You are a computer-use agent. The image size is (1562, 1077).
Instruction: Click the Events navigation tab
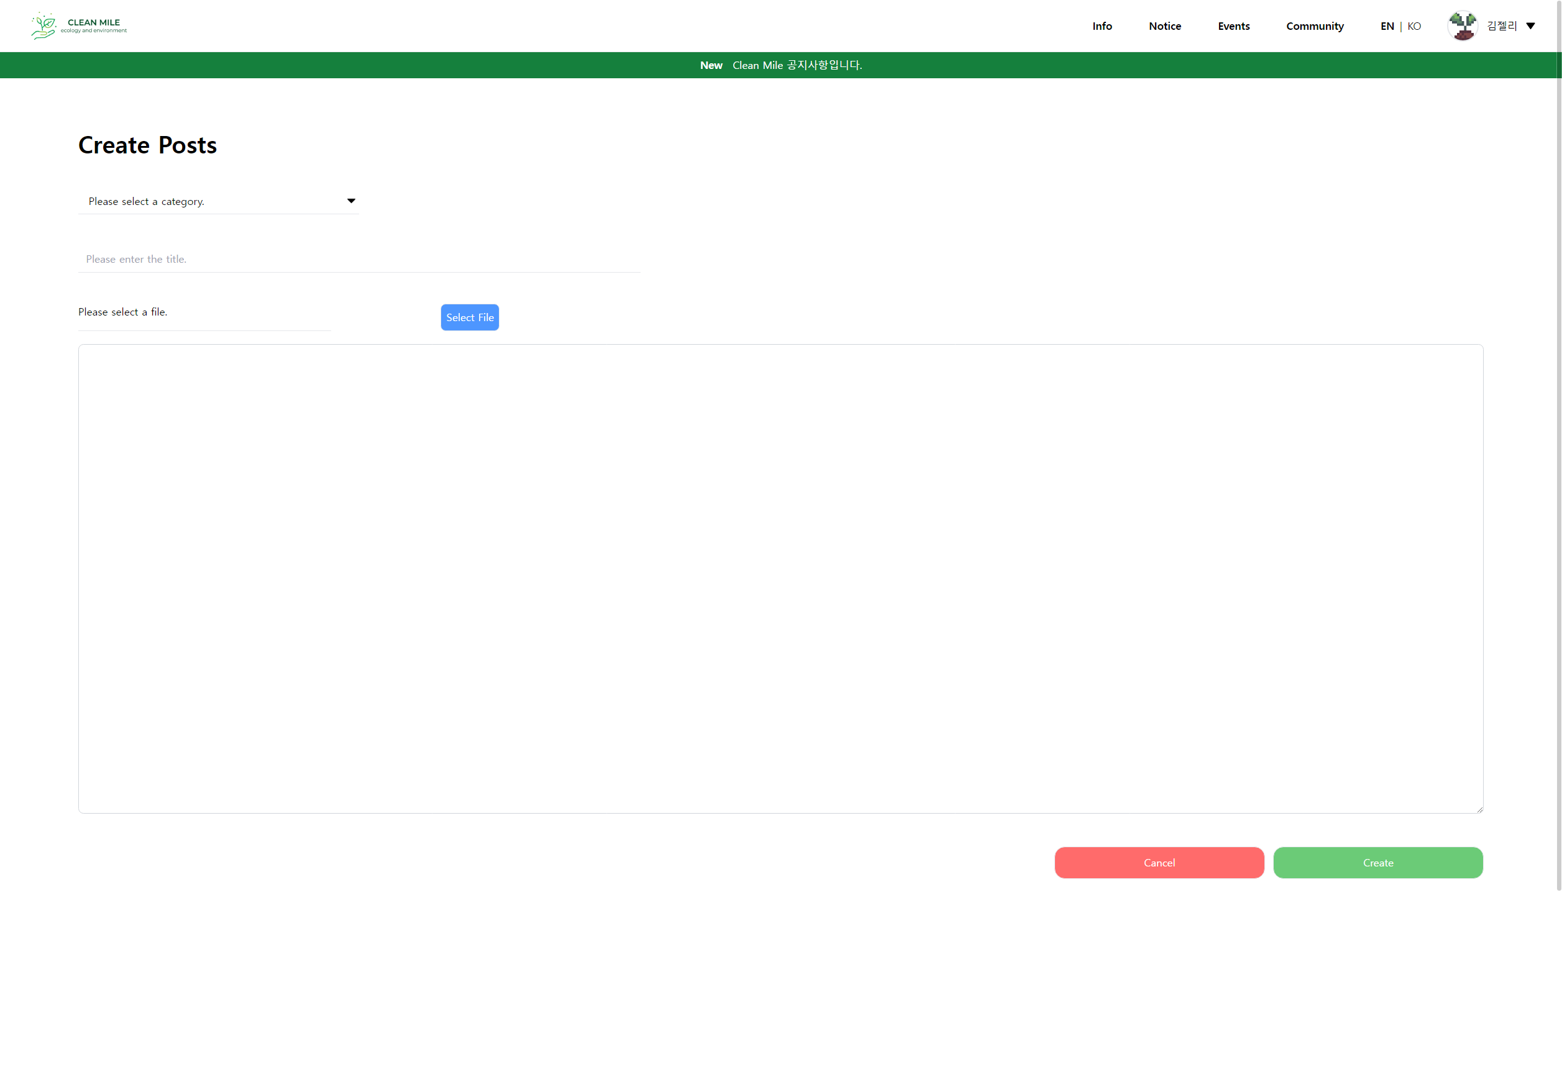coord(1235,26)
